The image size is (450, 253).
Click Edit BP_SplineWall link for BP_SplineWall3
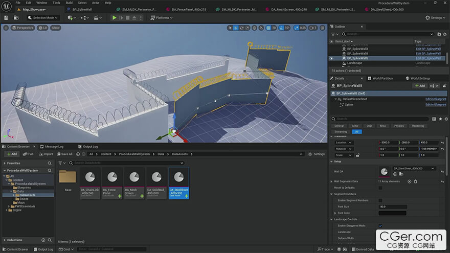tap(428, 49)
